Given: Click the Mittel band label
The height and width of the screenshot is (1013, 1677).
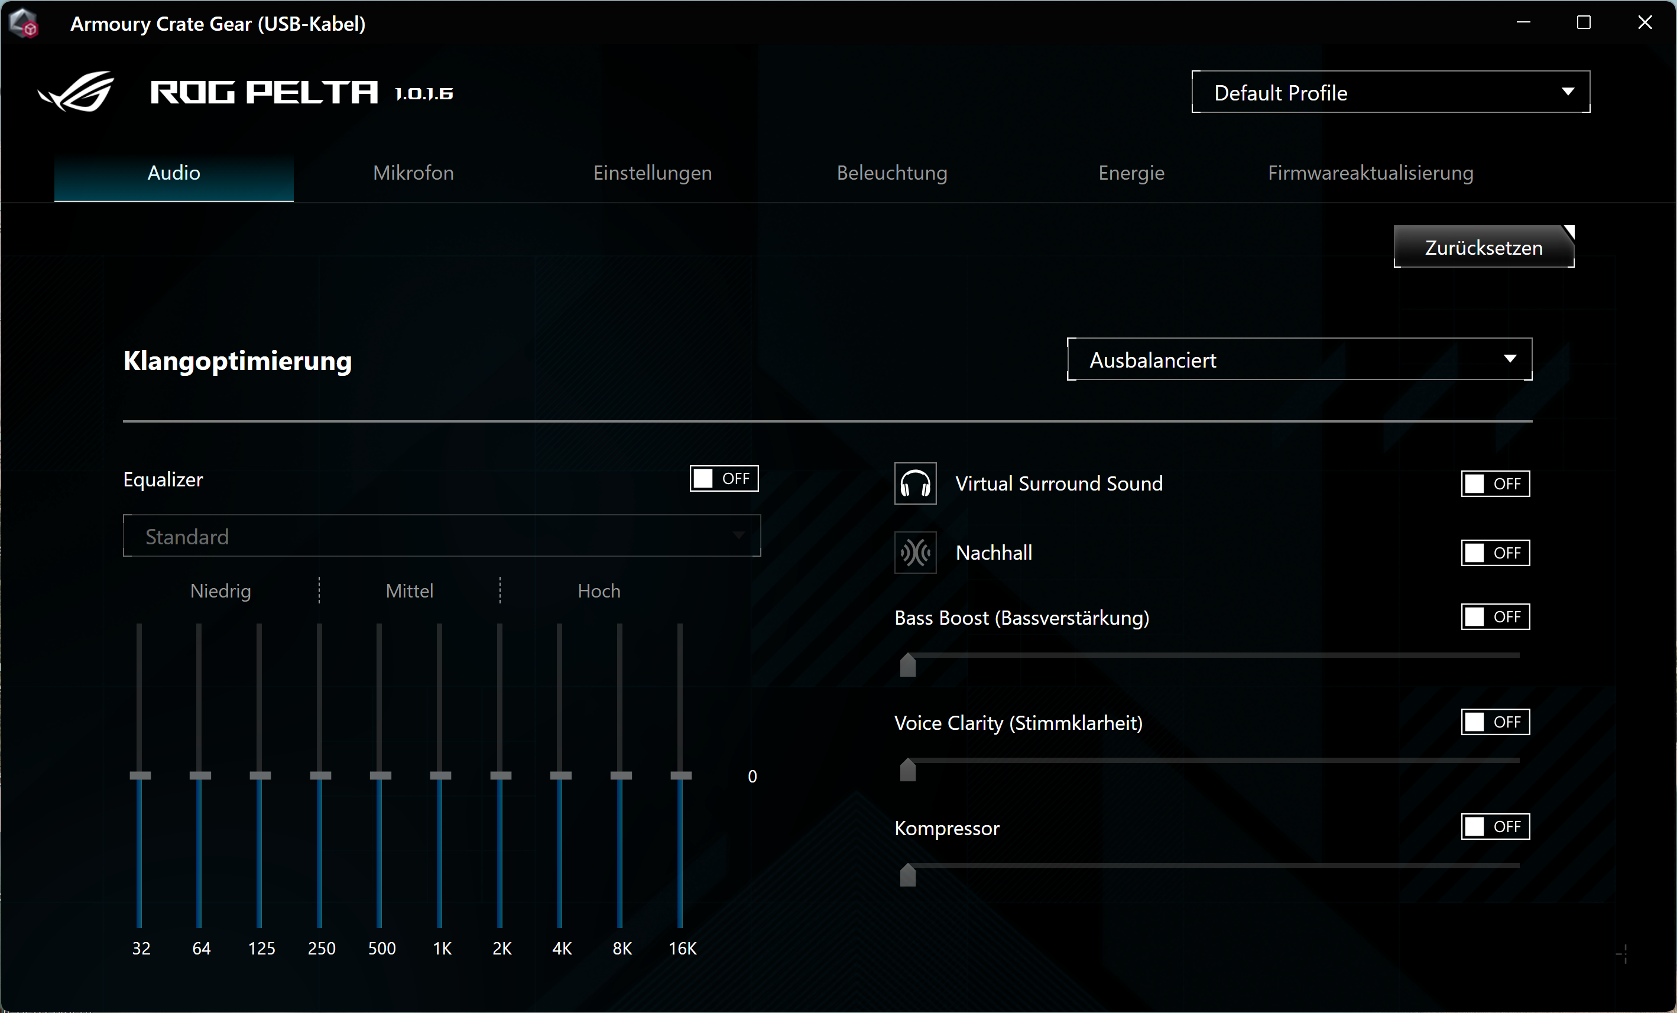Looking at the screenshot, I should pos(409,590).
